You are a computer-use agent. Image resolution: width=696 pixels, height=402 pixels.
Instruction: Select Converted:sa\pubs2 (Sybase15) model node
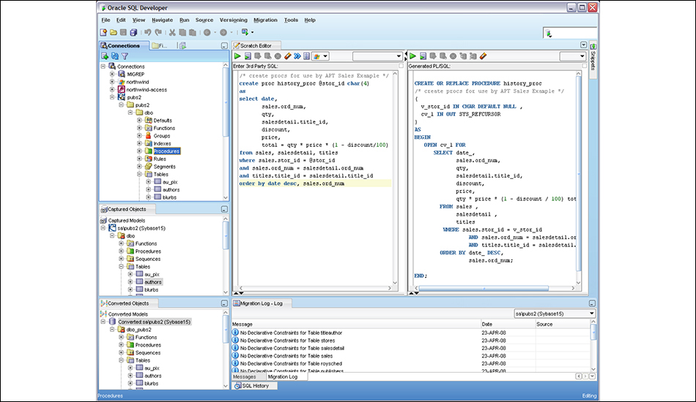(154, 322)
